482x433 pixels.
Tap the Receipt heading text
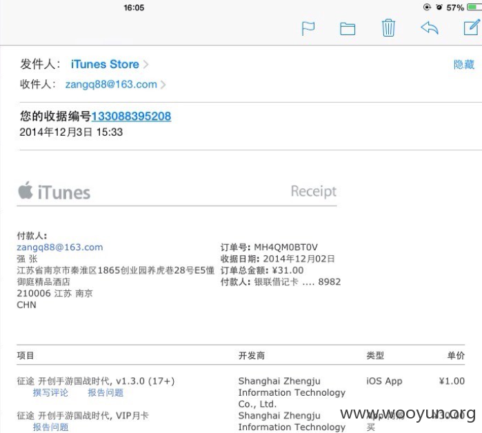point(314,191)
